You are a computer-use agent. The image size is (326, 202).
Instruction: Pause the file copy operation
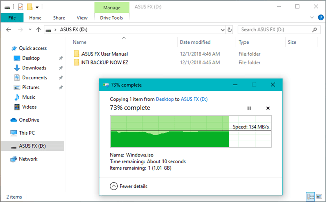tap(249, 108)
